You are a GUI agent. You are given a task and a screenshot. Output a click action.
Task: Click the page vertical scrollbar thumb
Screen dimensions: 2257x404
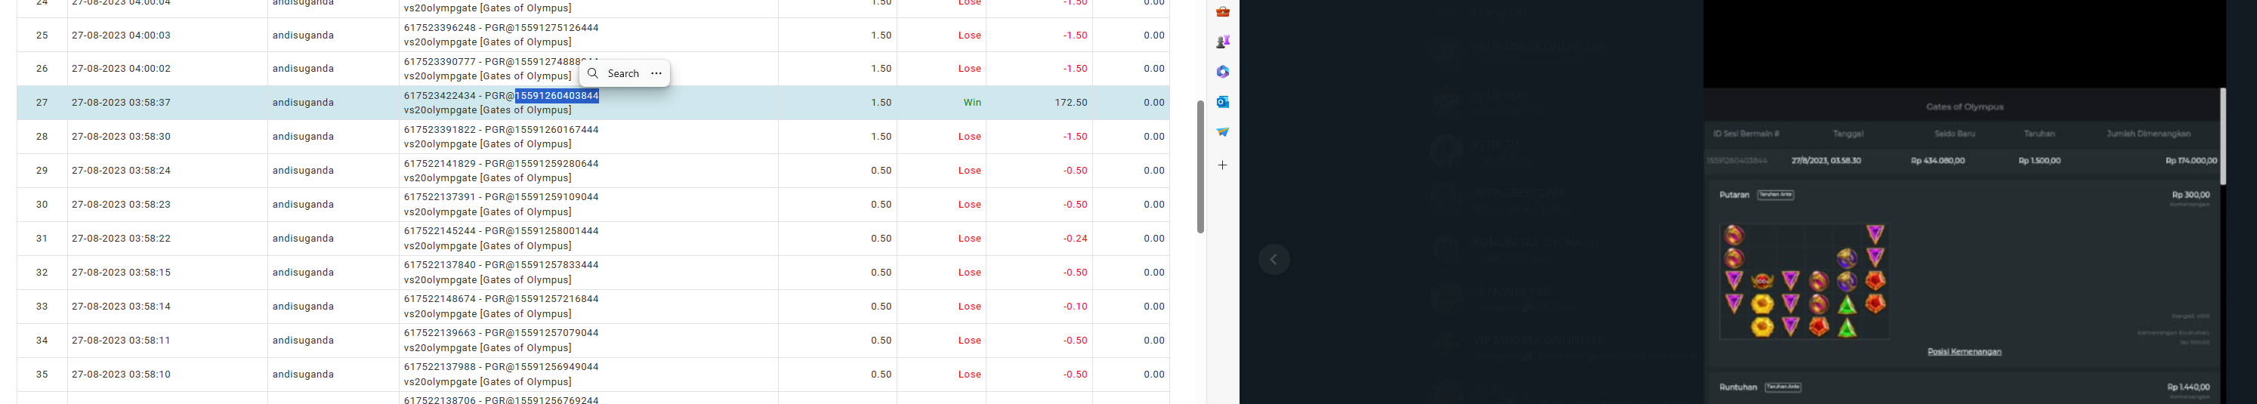pyautogui.click(x=1200, y=166)
